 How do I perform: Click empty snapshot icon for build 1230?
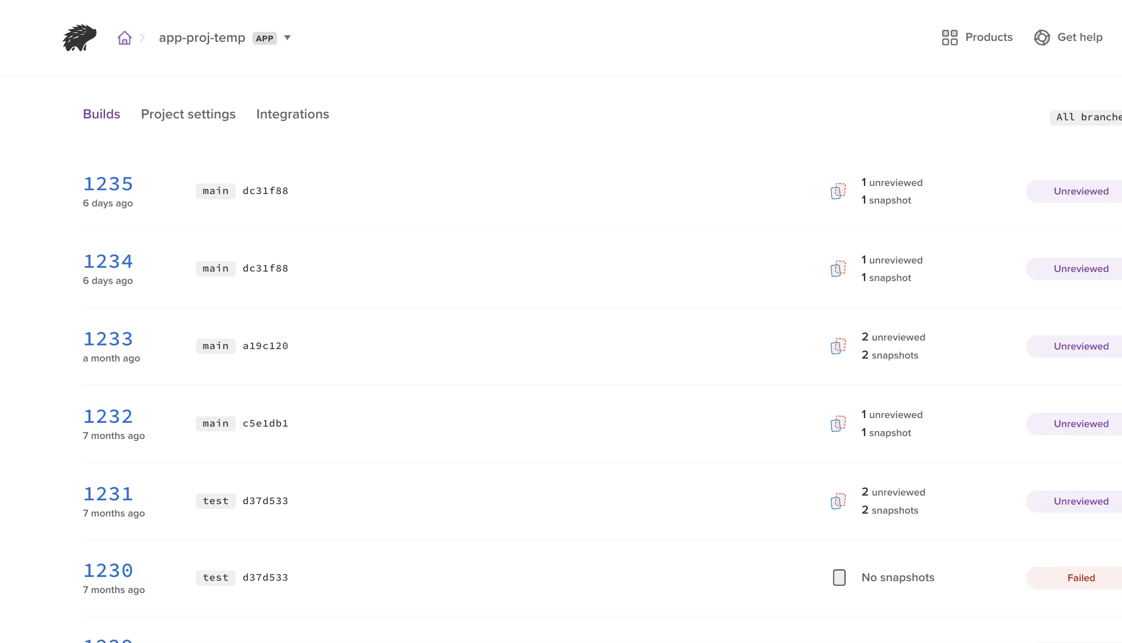tap(839, 577)
